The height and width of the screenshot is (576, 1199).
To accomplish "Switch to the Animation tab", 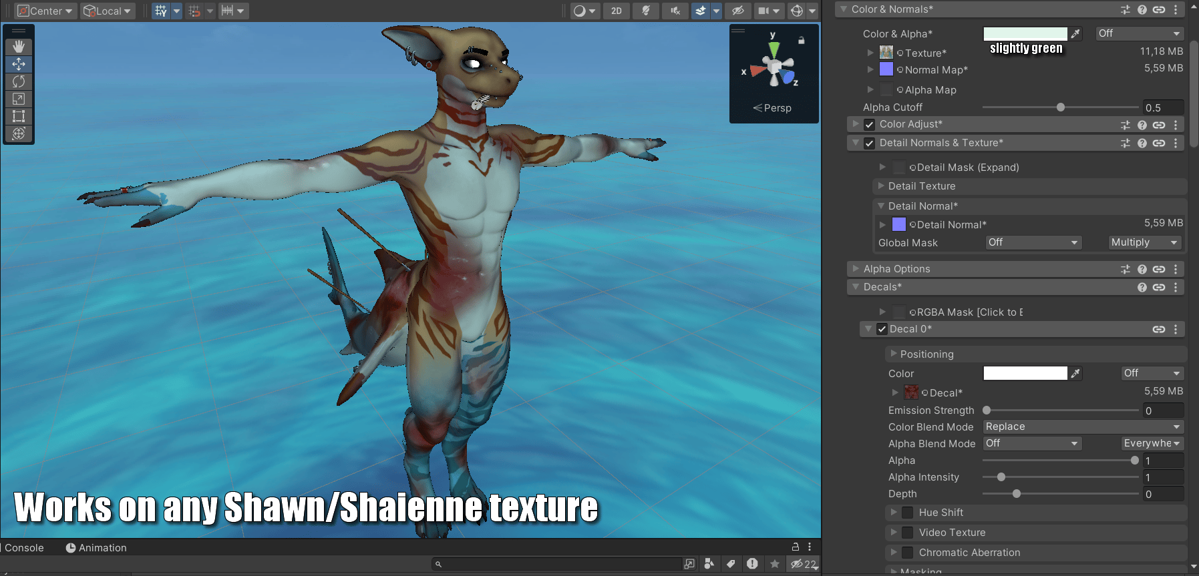I will click(96, 548).
